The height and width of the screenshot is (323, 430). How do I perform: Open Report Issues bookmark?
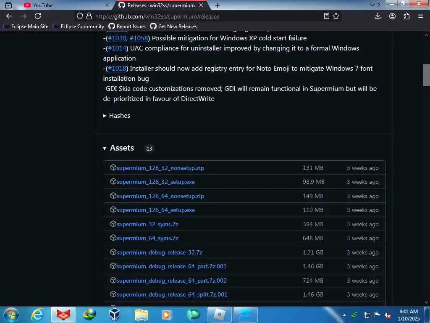coord(127,26)
